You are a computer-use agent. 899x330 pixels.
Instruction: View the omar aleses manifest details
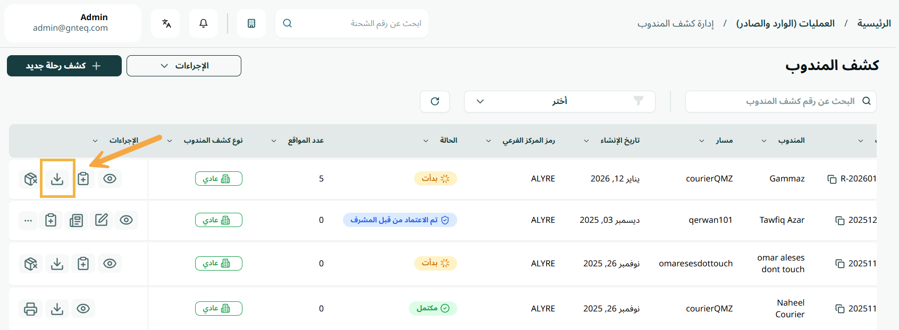110,263
